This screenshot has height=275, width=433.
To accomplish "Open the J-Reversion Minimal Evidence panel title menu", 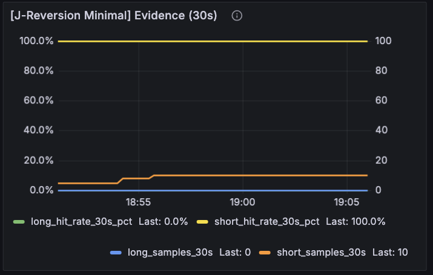I will pos(113,16).
